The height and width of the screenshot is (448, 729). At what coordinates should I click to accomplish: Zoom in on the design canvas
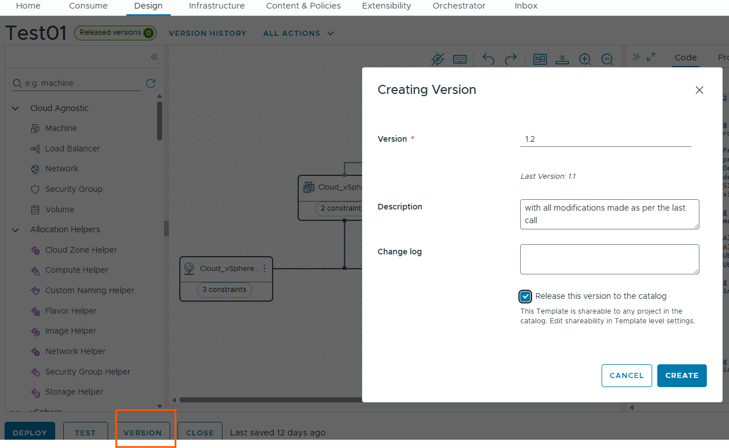click(x=585, y=59)
